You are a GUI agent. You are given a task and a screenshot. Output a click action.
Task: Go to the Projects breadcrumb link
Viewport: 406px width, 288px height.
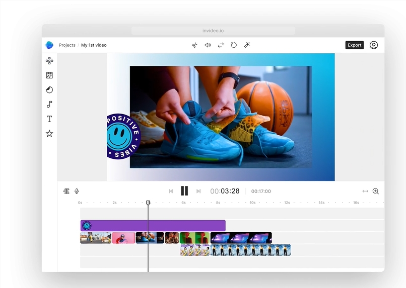coord(67,45)
